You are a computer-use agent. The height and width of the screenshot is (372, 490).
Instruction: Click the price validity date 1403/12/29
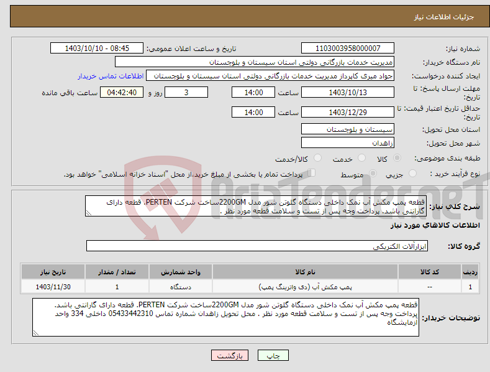click(348, 112)
